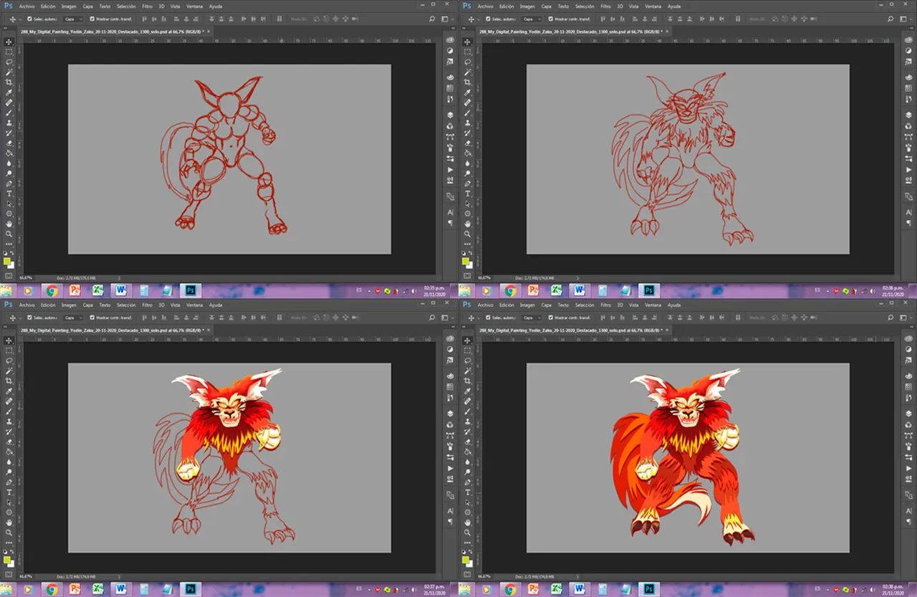Open the Capa dropdown in the rough-sketch window
This screenshot has width=917, height=597.
(x=73, y=19)
